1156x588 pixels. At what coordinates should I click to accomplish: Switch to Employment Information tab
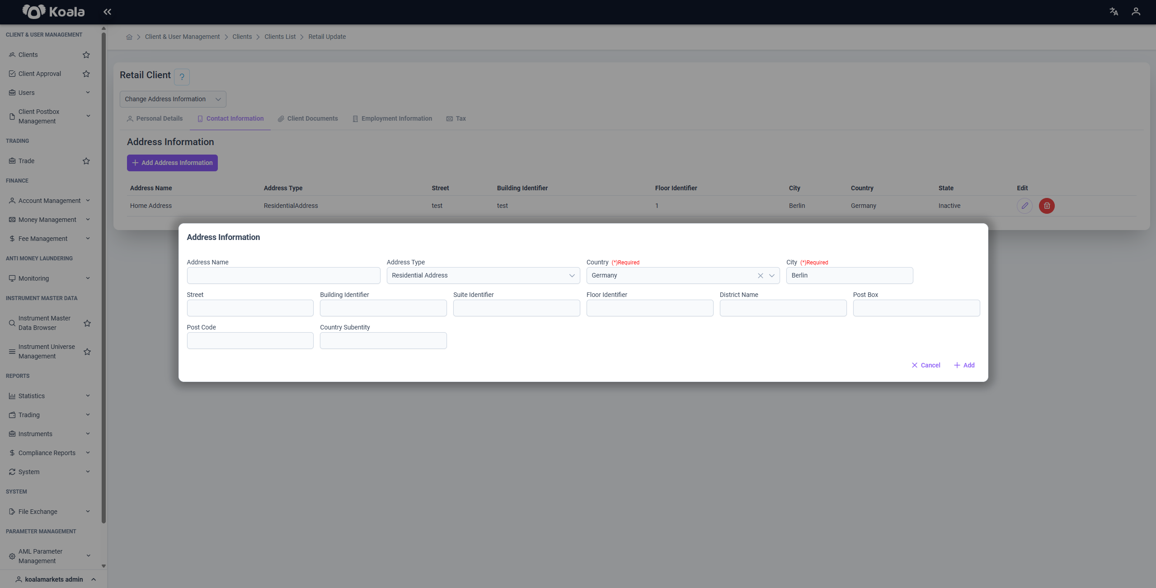392,119
